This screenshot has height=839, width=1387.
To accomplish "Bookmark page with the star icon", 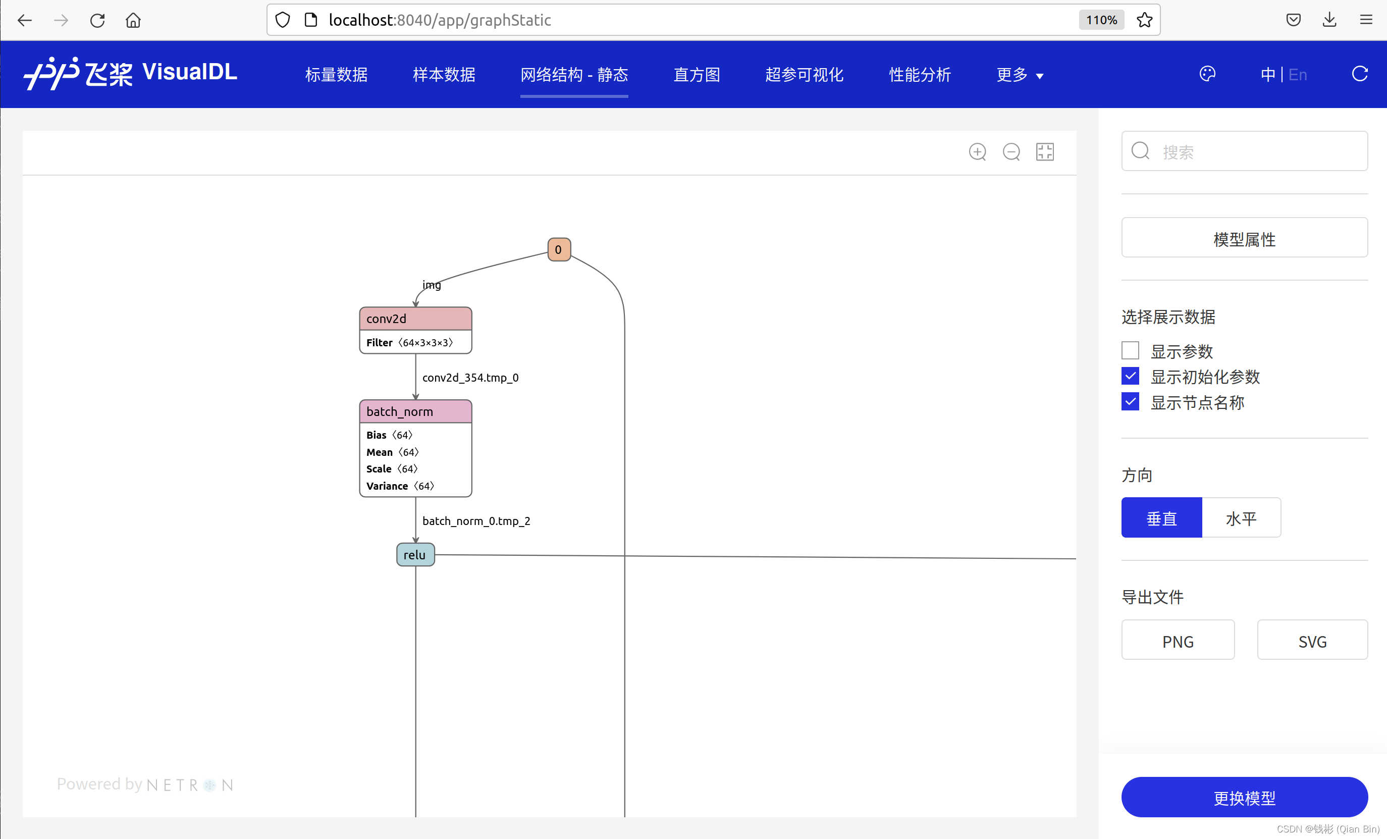I will pos(1144,20).
